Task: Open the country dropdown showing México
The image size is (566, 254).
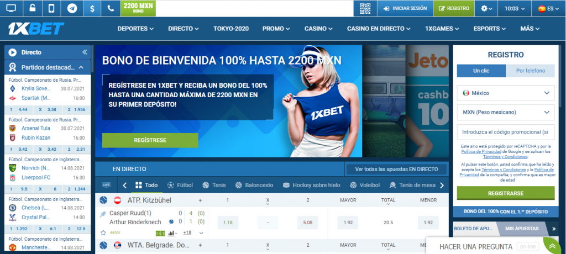Action: click(x=506, y=93)
